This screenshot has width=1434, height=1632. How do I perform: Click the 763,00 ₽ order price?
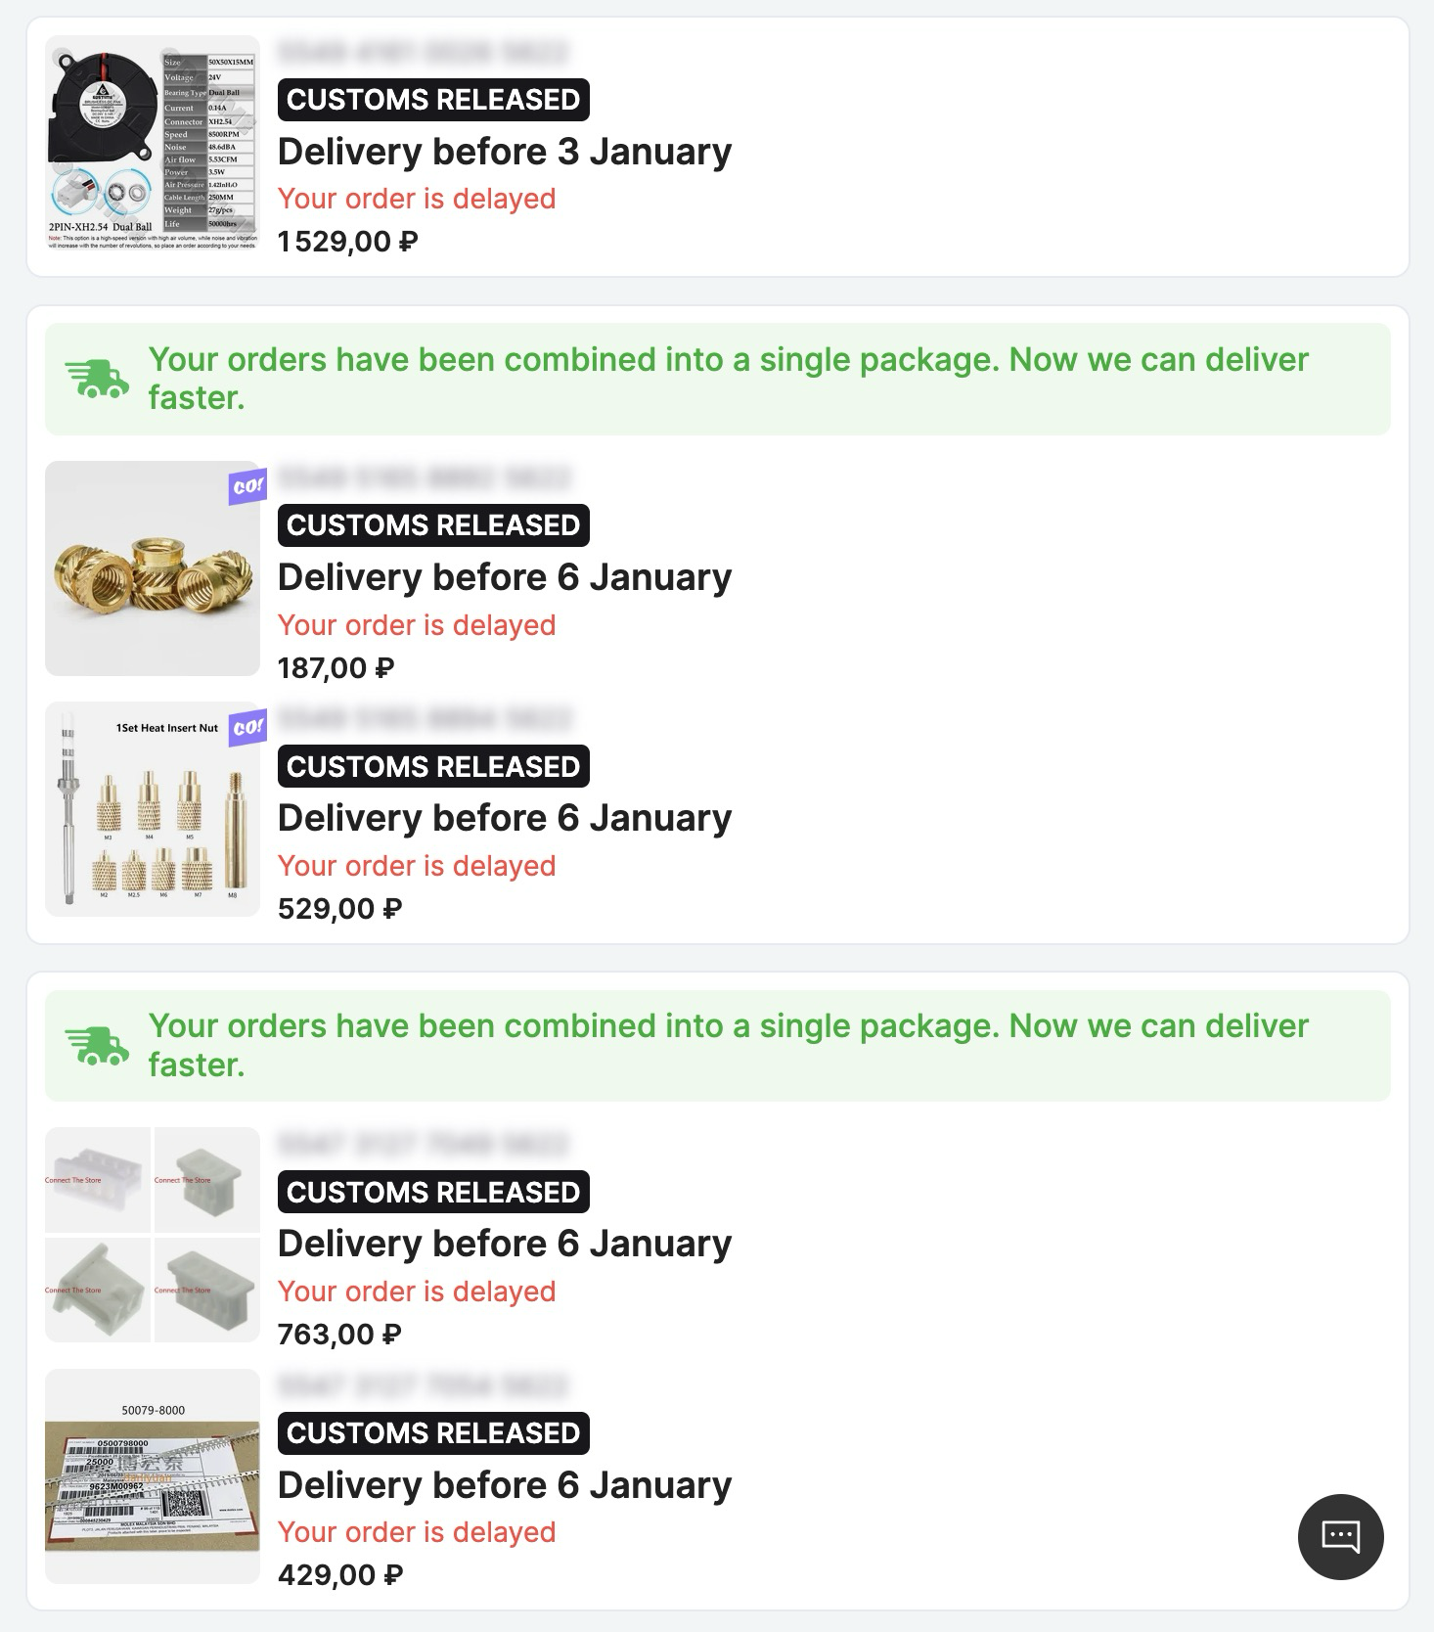(339, 1335)
